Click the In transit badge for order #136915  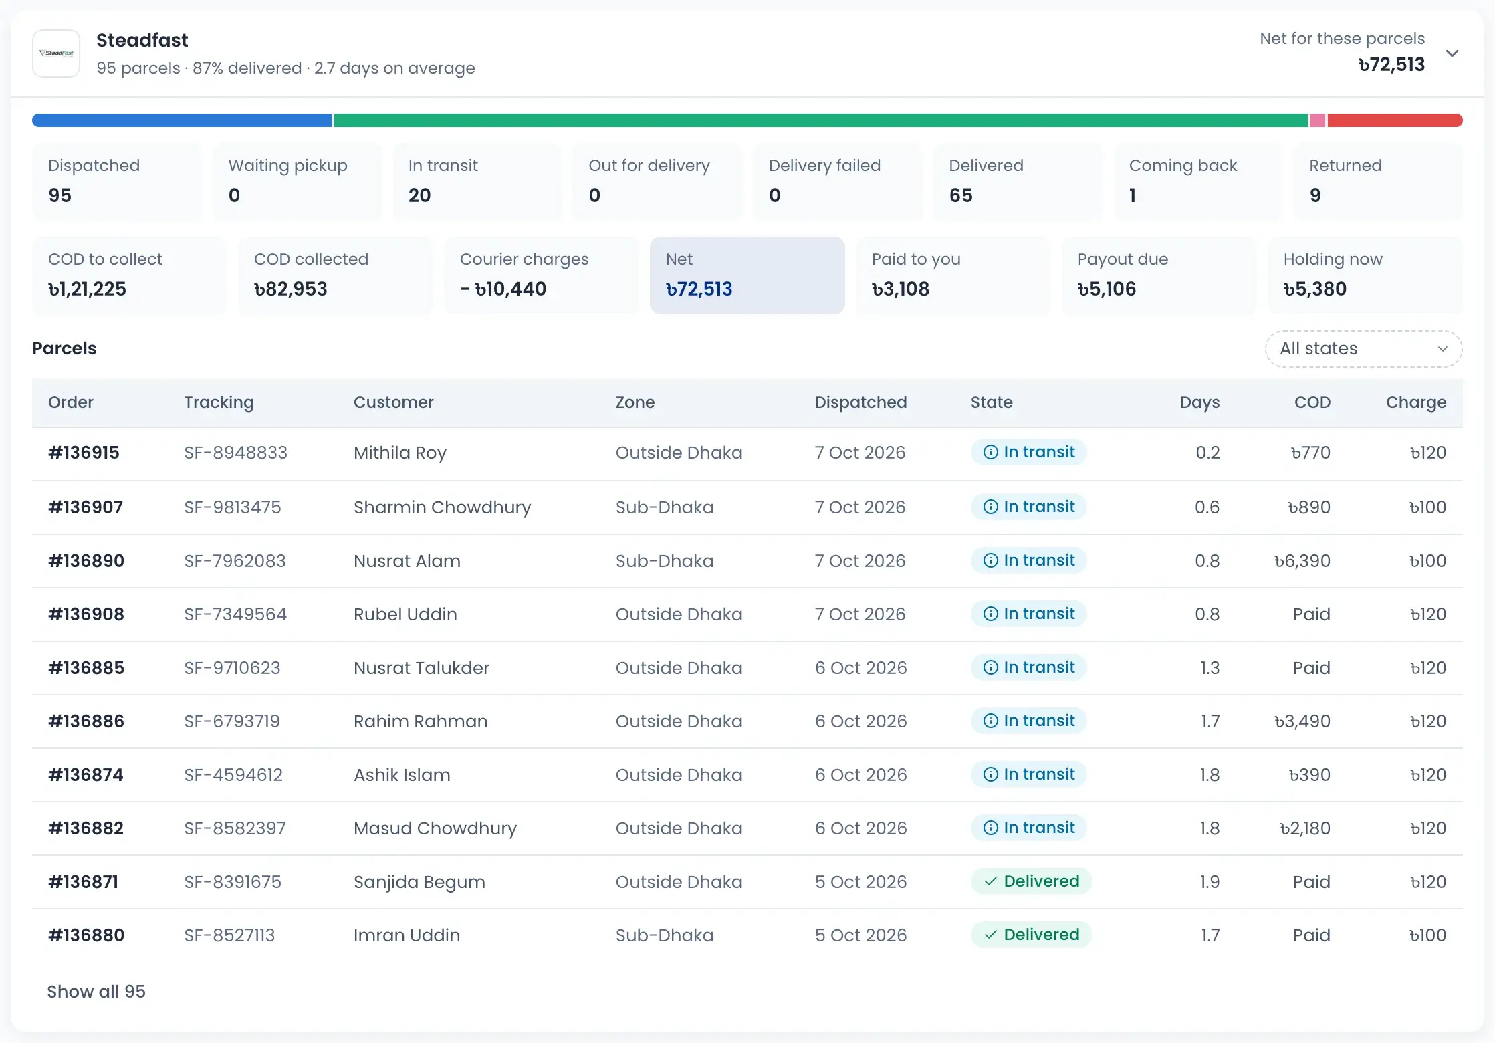(1029, 453)
